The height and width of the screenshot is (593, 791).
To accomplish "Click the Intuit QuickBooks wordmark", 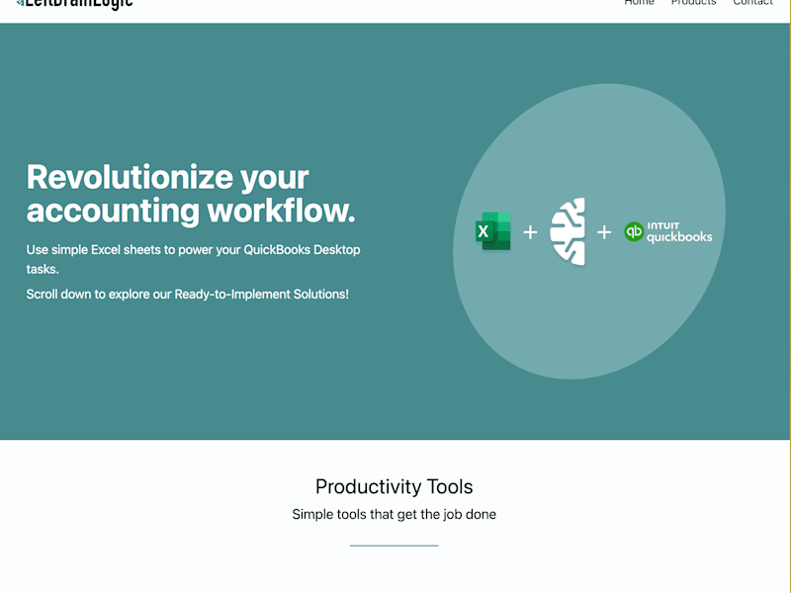I will [x=679, y=232].
